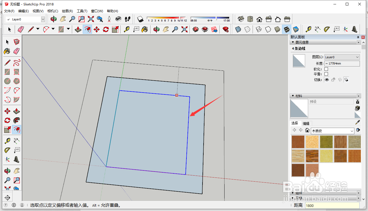The height and width of the screenshot is (211, 368).
Task: Toggle the 软化 soften checkbox
Action: [326, 69]
